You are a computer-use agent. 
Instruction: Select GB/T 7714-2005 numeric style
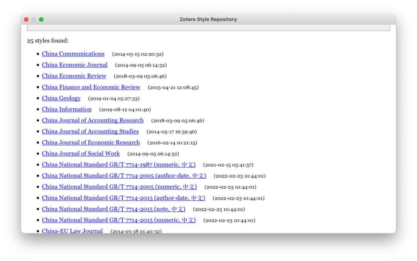point(119,187)
